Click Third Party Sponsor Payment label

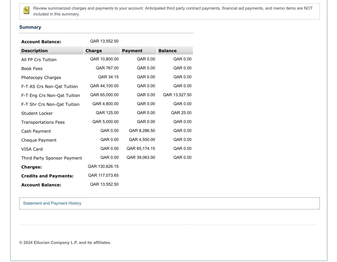[x=52, y=158]
